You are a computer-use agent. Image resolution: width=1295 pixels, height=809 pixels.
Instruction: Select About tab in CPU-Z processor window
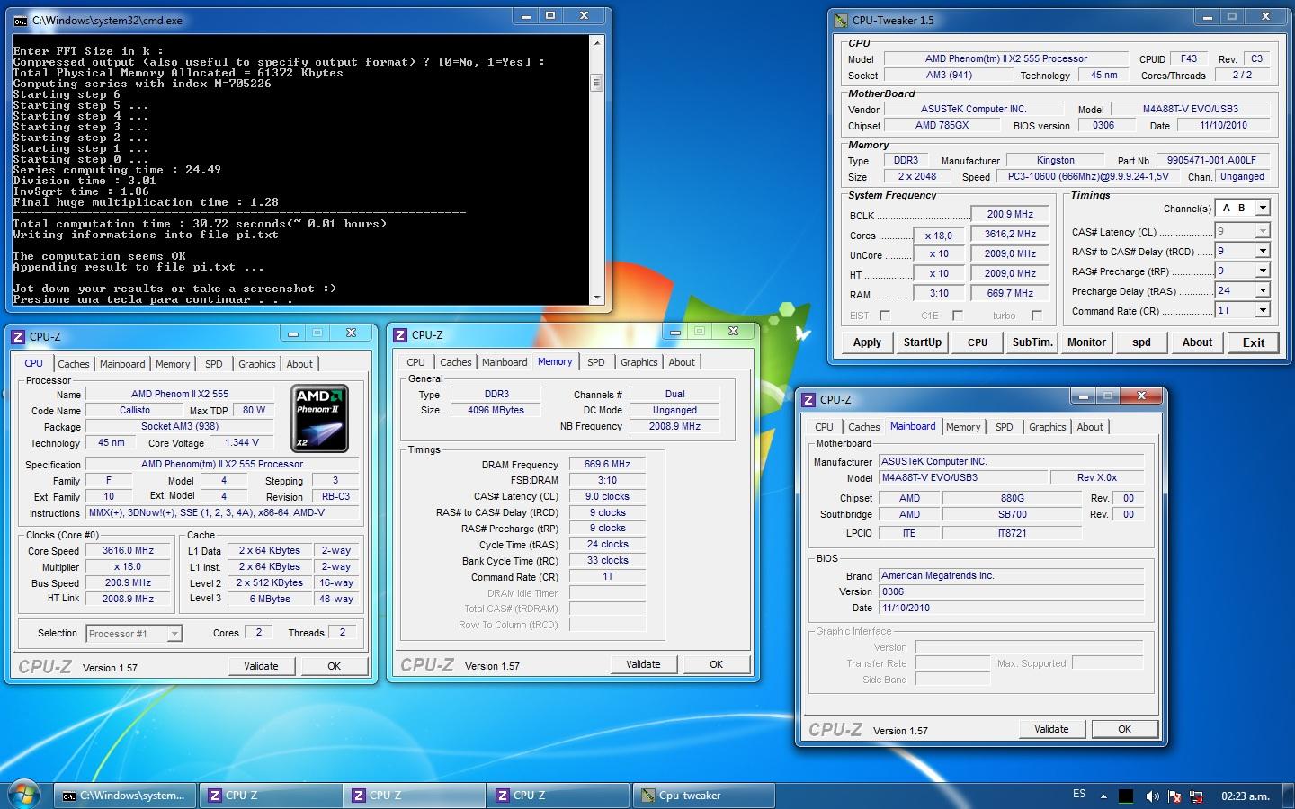pos(299,364)
